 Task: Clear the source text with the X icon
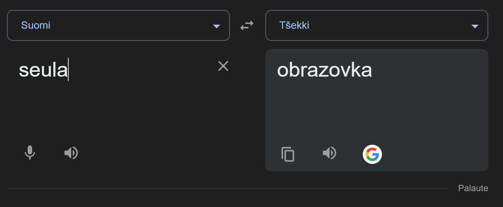coord(223,66)
